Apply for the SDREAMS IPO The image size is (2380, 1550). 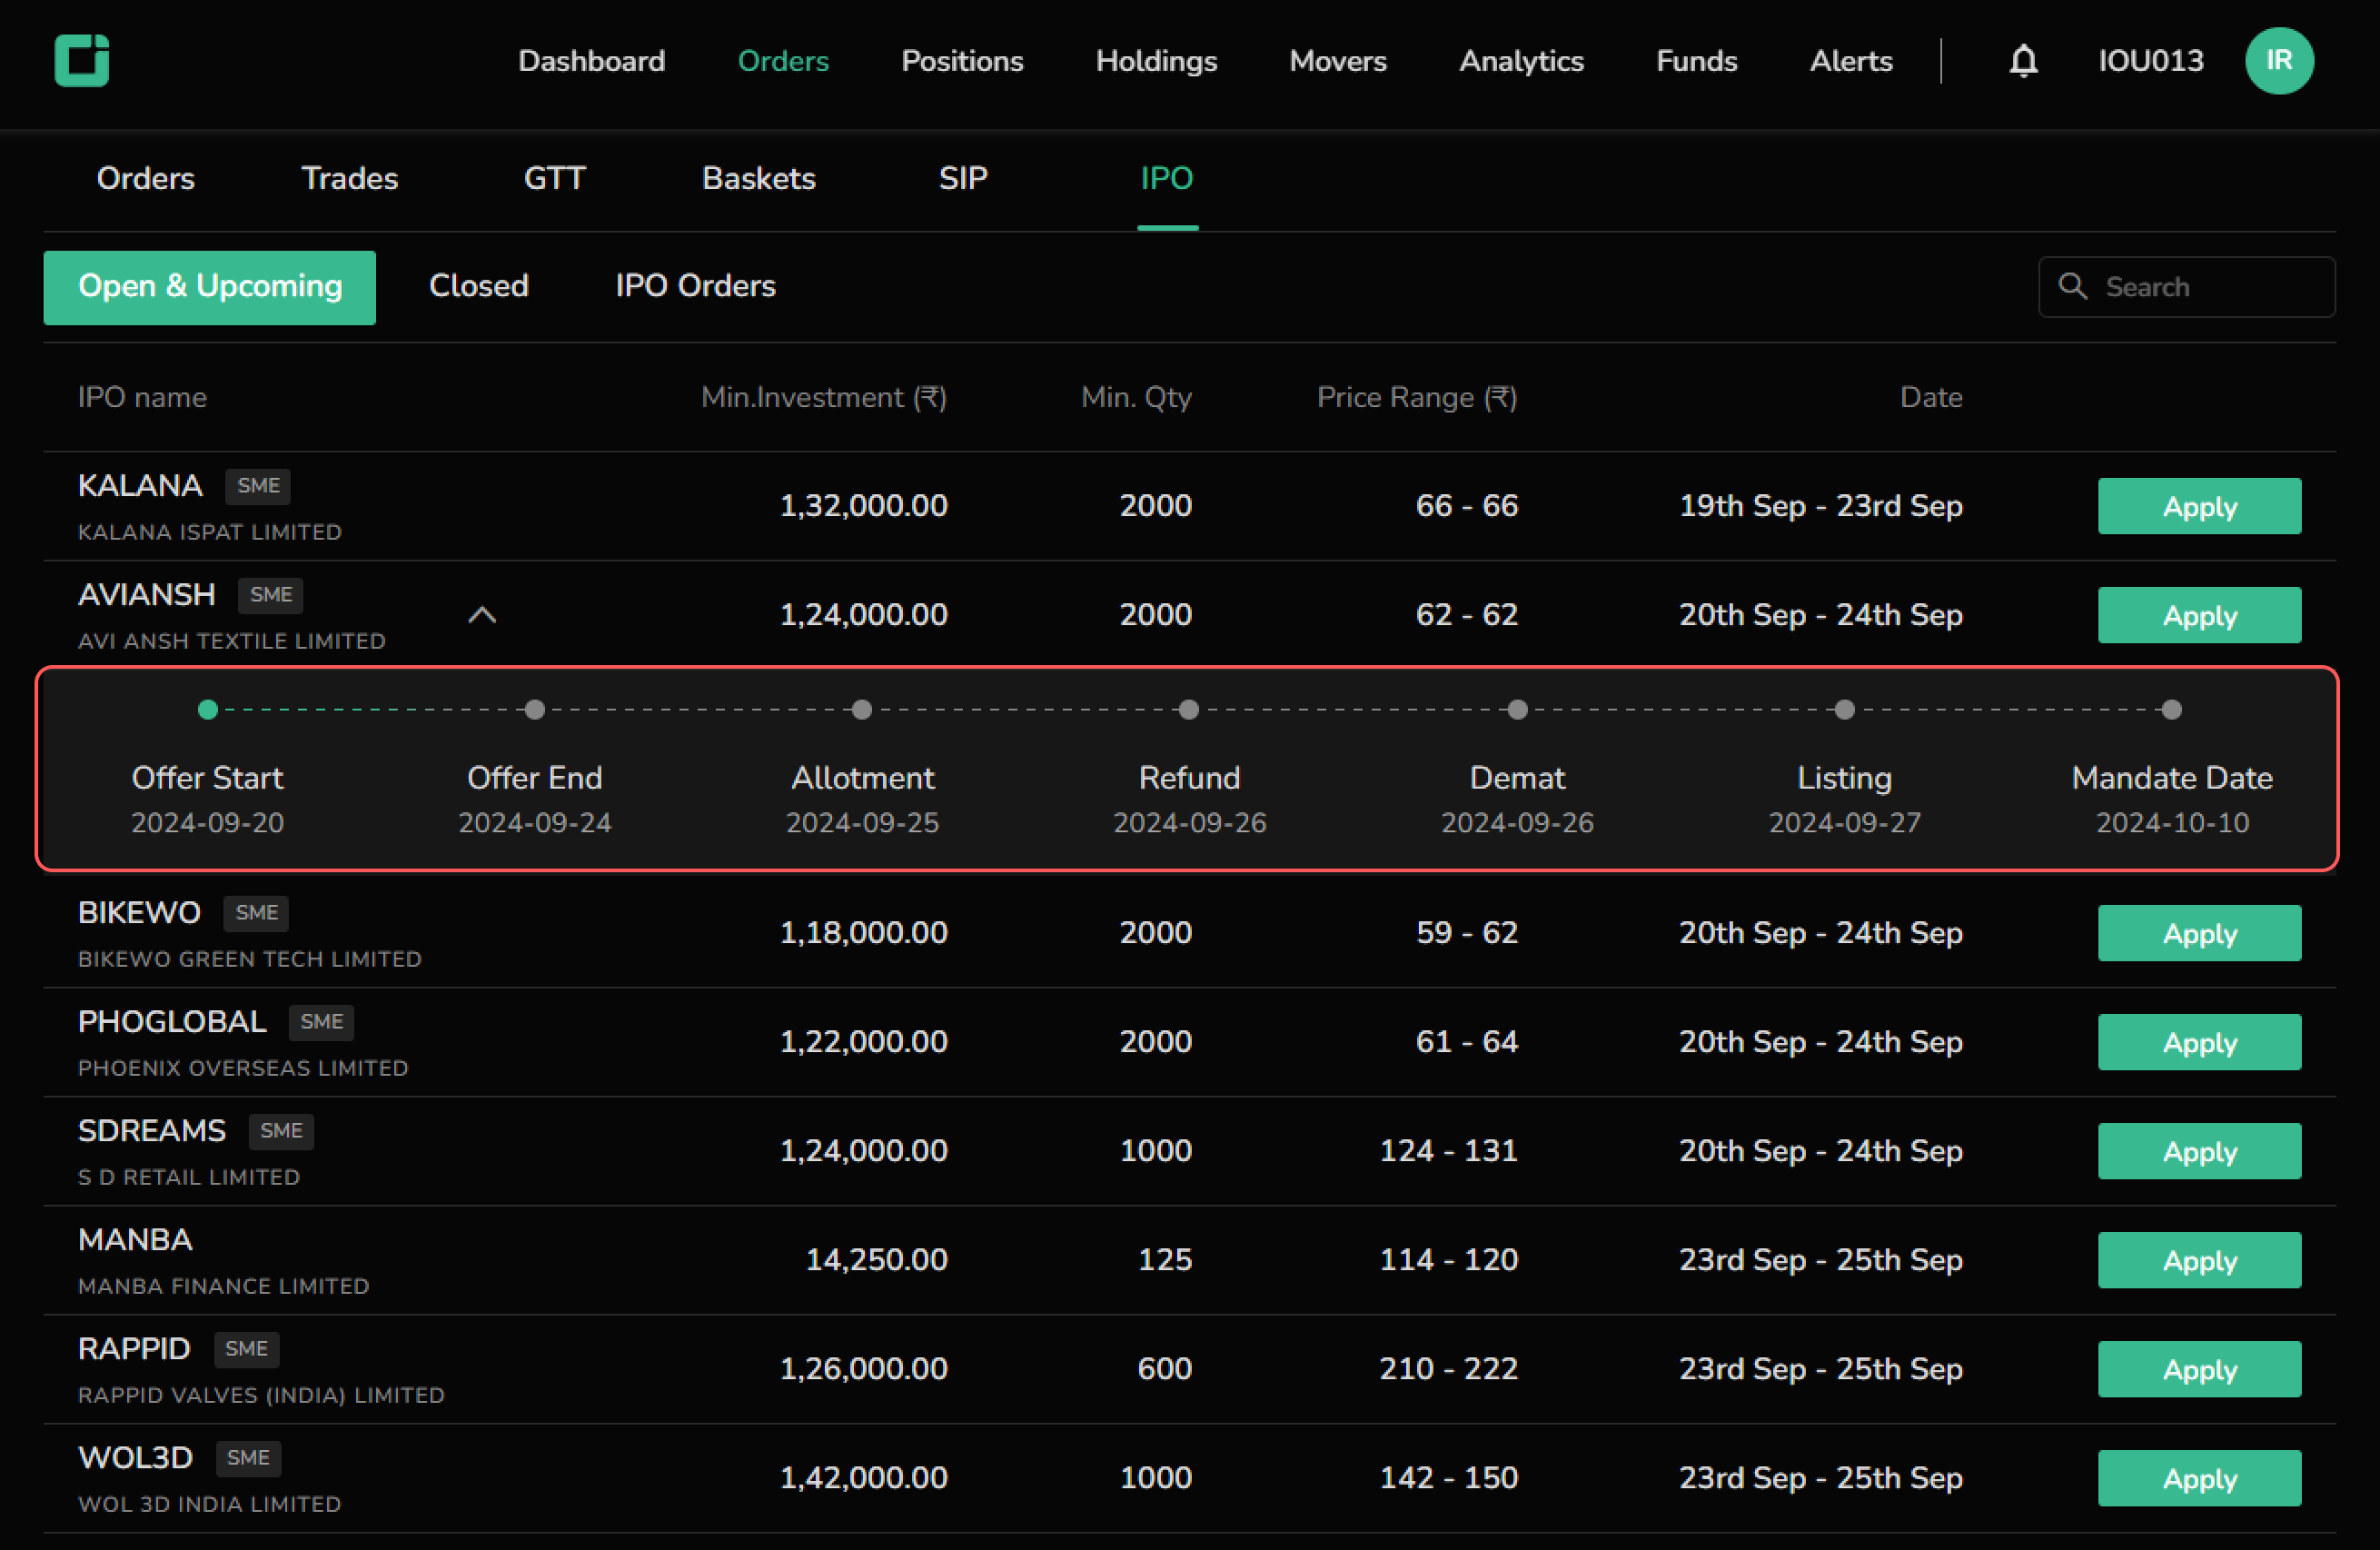tap(2199, 1151)
